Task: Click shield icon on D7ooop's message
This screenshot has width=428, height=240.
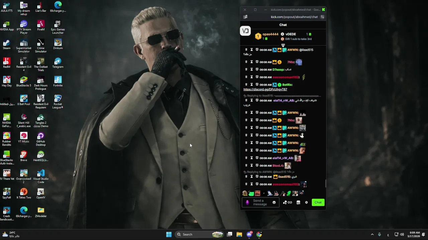Action: coord(257,70)
